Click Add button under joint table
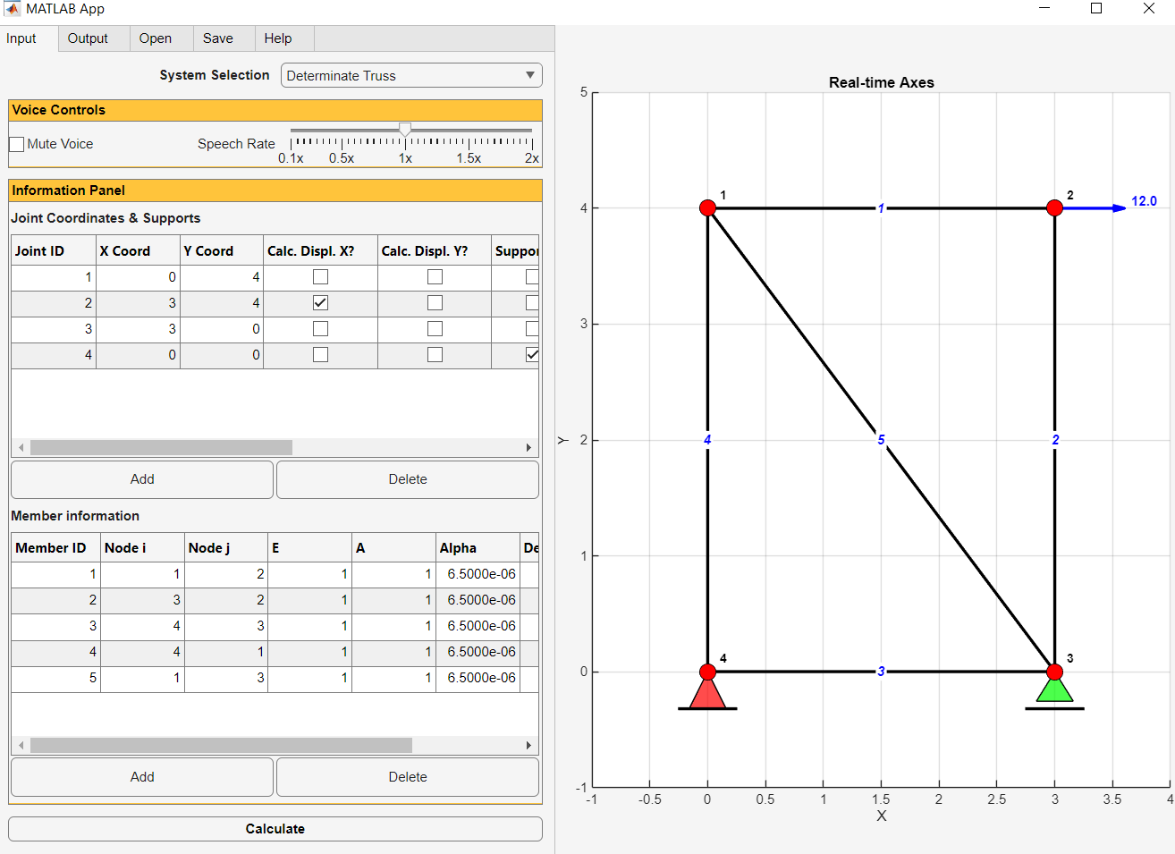This screenshot has width=1175, height=854. tap(142, 479)
